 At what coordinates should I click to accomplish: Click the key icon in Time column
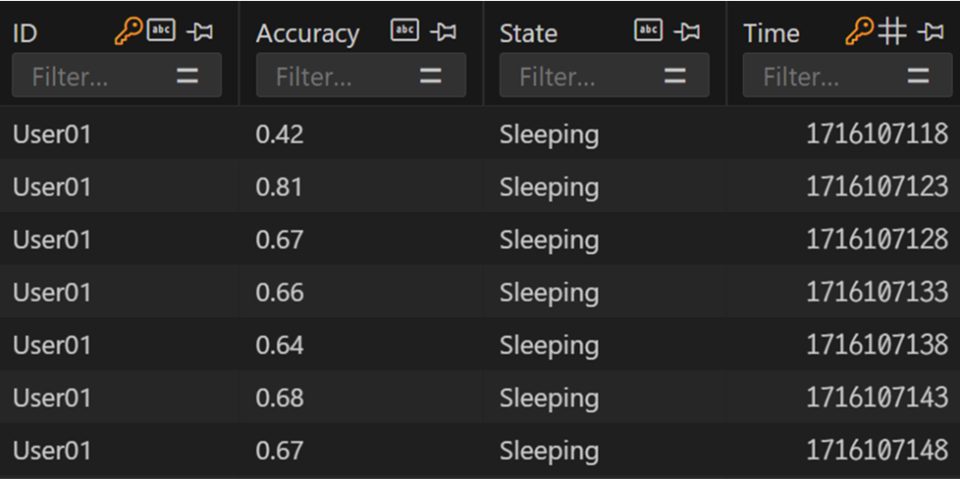(860, 30)
